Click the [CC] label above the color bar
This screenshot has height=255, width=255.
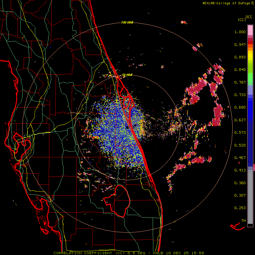tap(242, 20)
